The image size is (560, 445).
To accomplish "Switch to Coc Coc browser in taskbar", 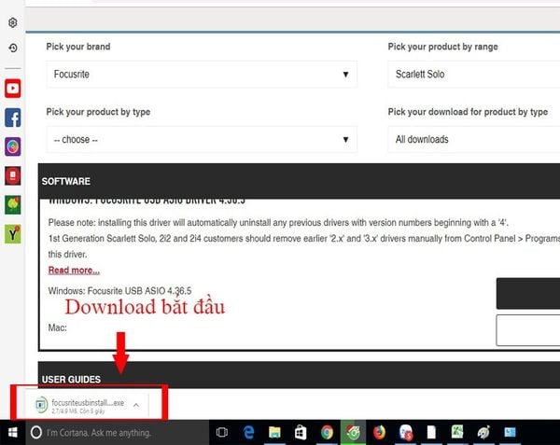I will pyautogui.click(x=353, y=433).
